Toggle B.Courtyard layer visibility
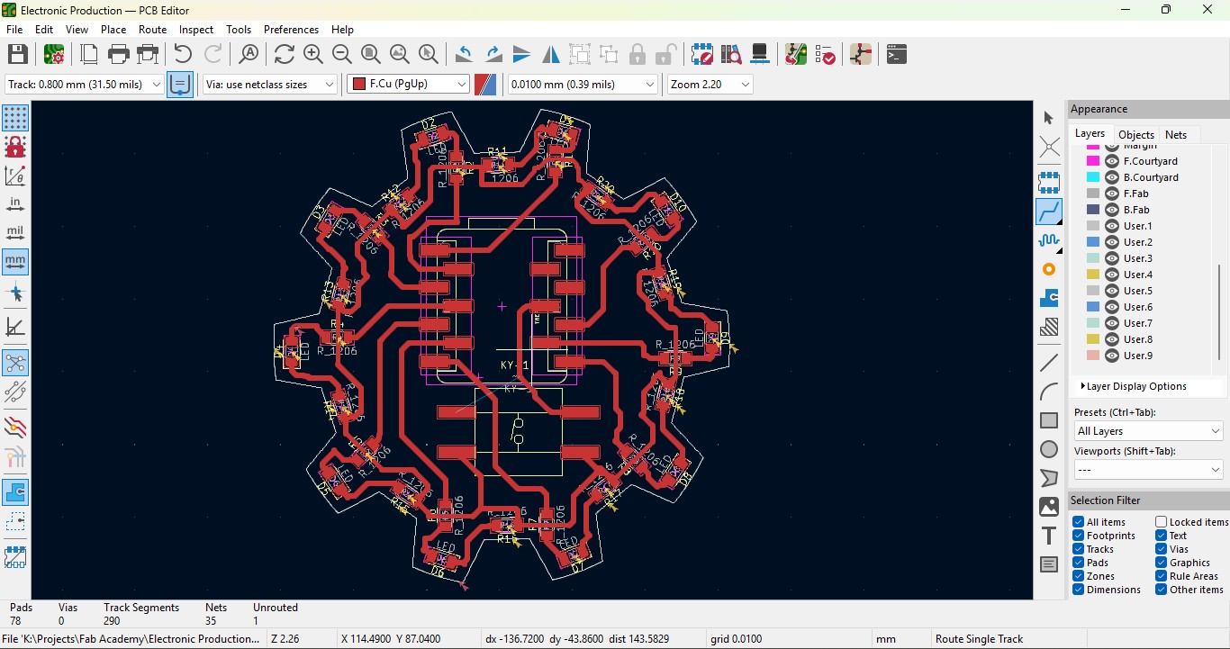Image resolution: width=1230 pixels, height=649 pixels. (x=1112, y=177)
